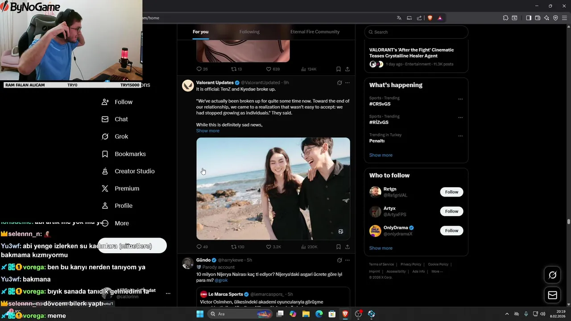Viewport: 571px width, 321px height.
Task: Open the #RİZvGS trending topic
Action: 379,122
